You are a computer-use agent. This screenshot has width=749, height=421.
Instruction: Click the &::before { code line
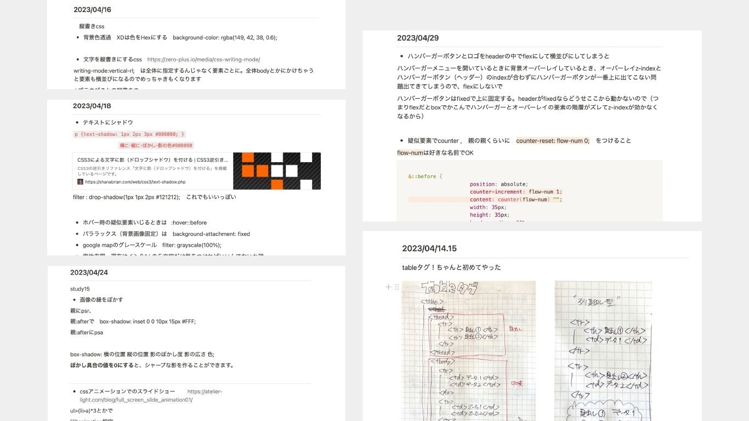(x=425, y=177)
